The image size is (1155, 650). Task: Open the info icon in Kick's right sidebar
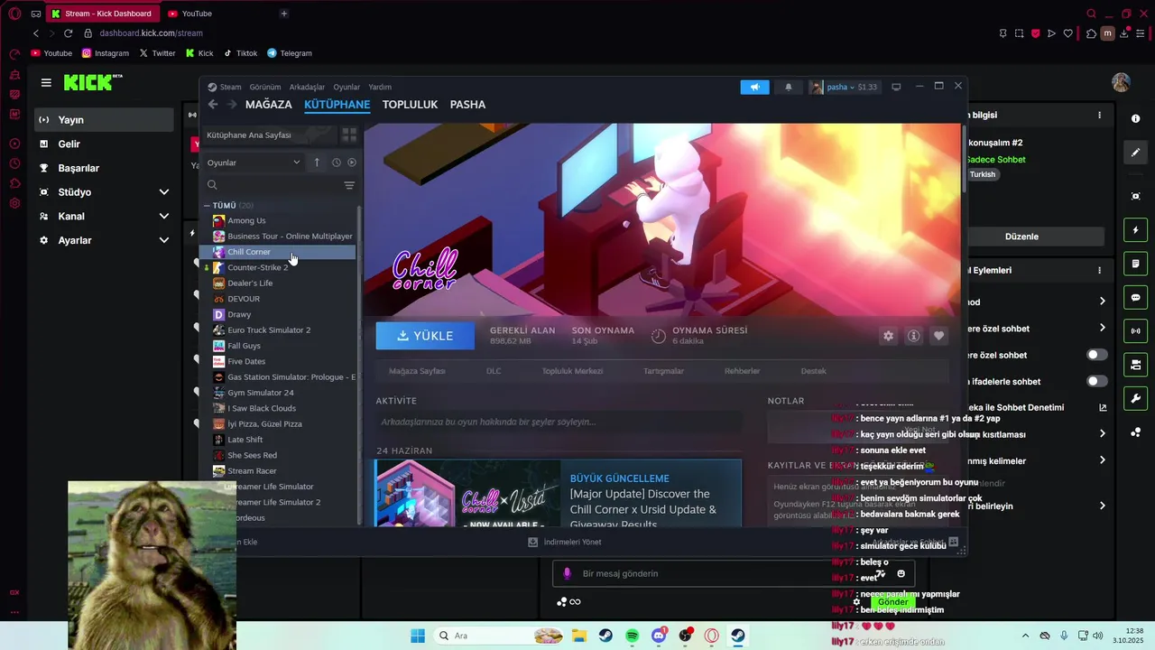(1135, 119)
